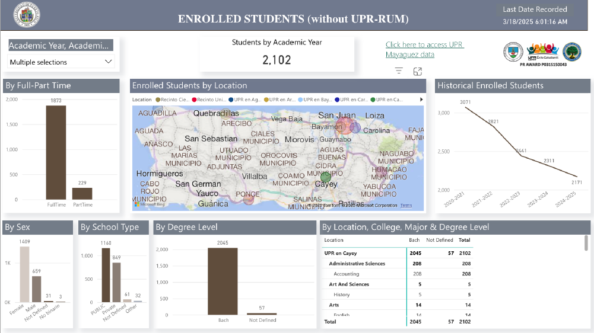Select the Ponce bubble on the map
Viewport: 594px width, 333px height.
point(249,198)
